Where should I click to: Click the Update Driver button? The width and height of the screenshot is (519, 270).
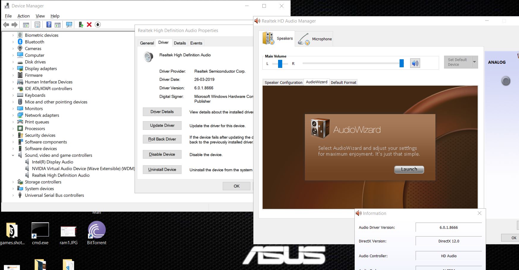(162, 125)
